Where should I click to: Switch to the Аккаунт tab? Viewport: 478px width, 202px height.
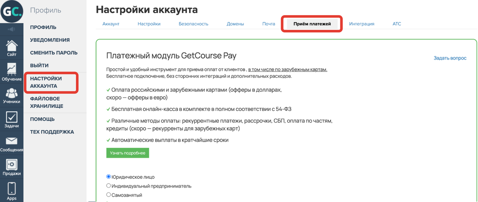tap(111, 24)
